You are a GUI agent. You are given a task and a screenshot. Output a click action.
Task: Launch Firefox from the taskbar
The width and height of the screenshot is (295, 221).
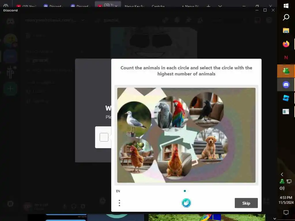pyautogui.click(x=286, y=44)
